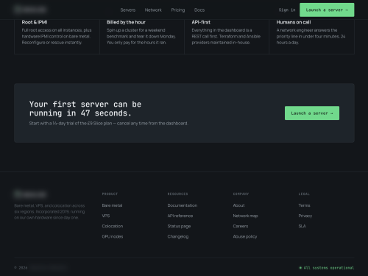
Task: Click the Humans on call heading
Action: [294, 22]
